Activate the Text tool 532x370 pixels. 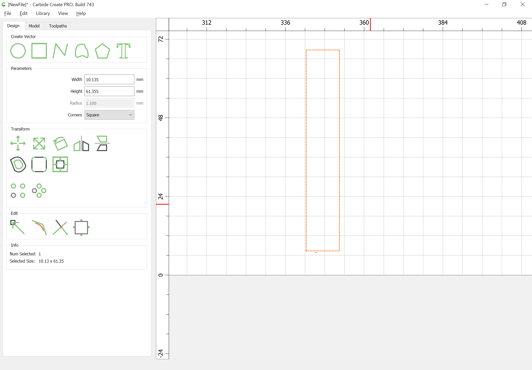point(124,51)
